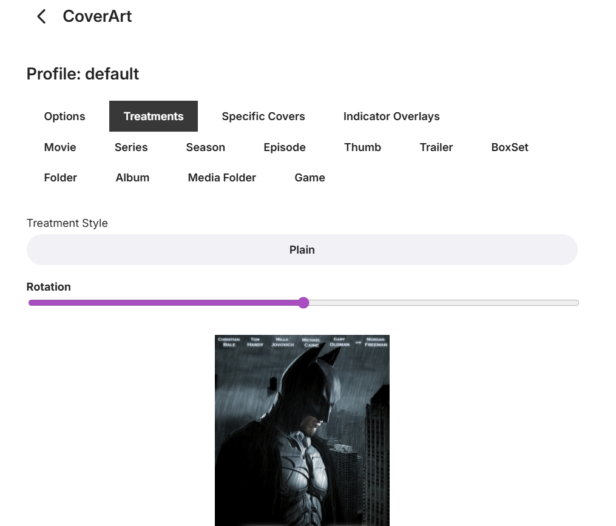The width and height of the screenshot is (616, 526).
Task: Pick the Trailer treatment type
Action: pyautogui.click(x=436, y=147)
